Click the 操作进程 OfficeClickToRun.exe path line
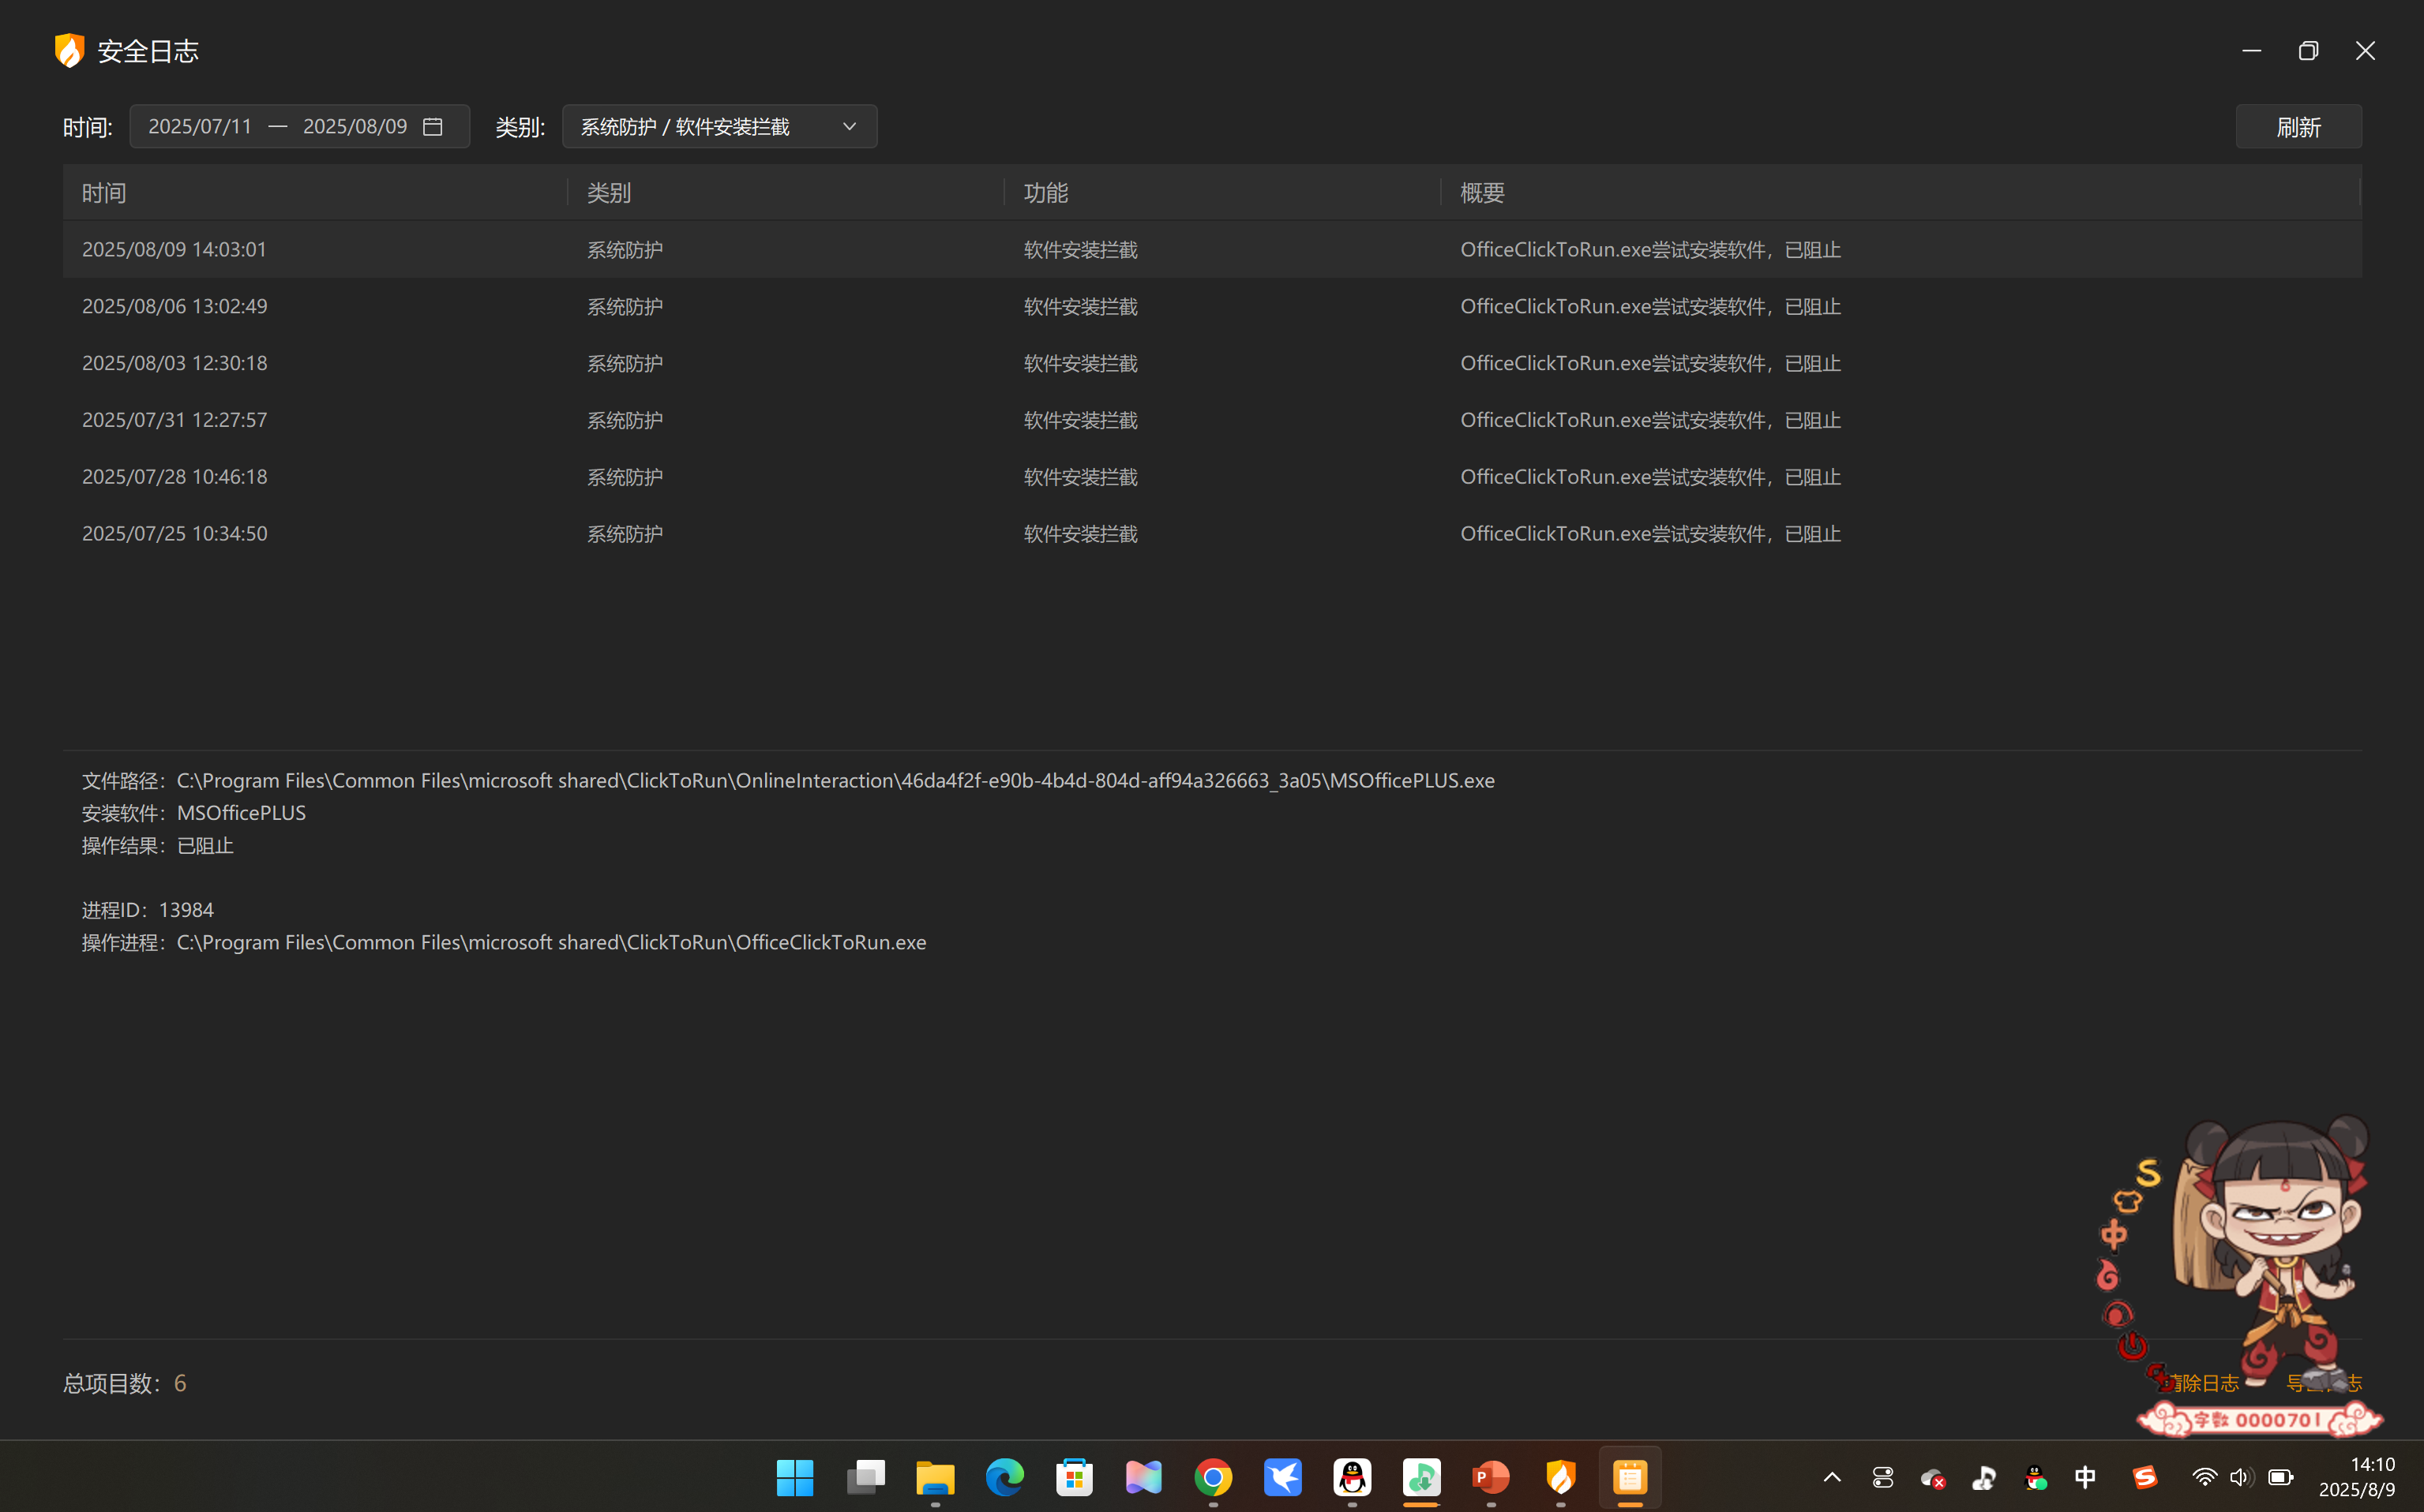This screenshot has height=1512, width=2424. [x=505, y=942]
